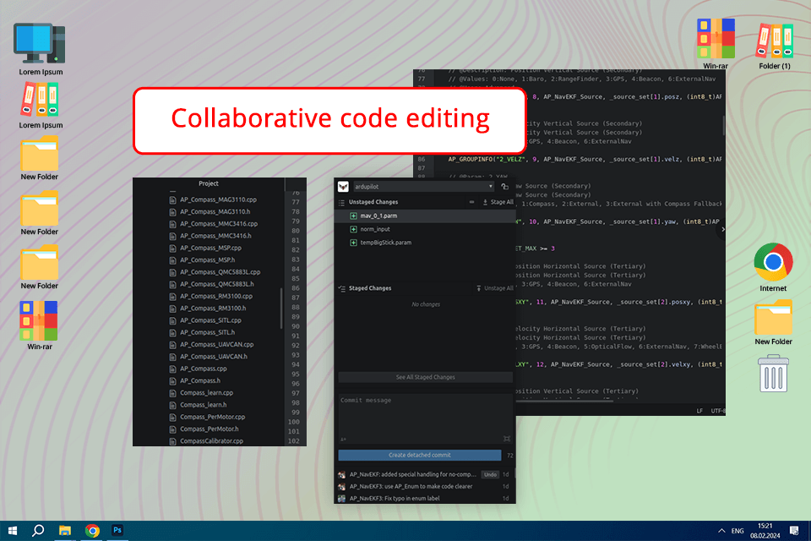
Task: Expand the commit message editor
Action: pos(507,439)
